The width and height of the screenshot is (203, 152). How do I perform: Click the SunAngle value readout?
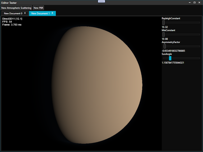pos(173,63)
